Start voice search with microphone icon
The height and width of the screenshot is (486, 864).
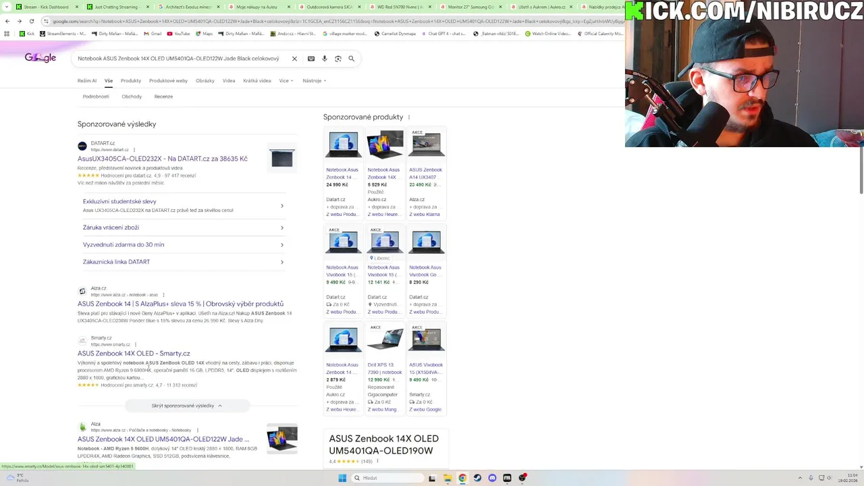[325, 59]
